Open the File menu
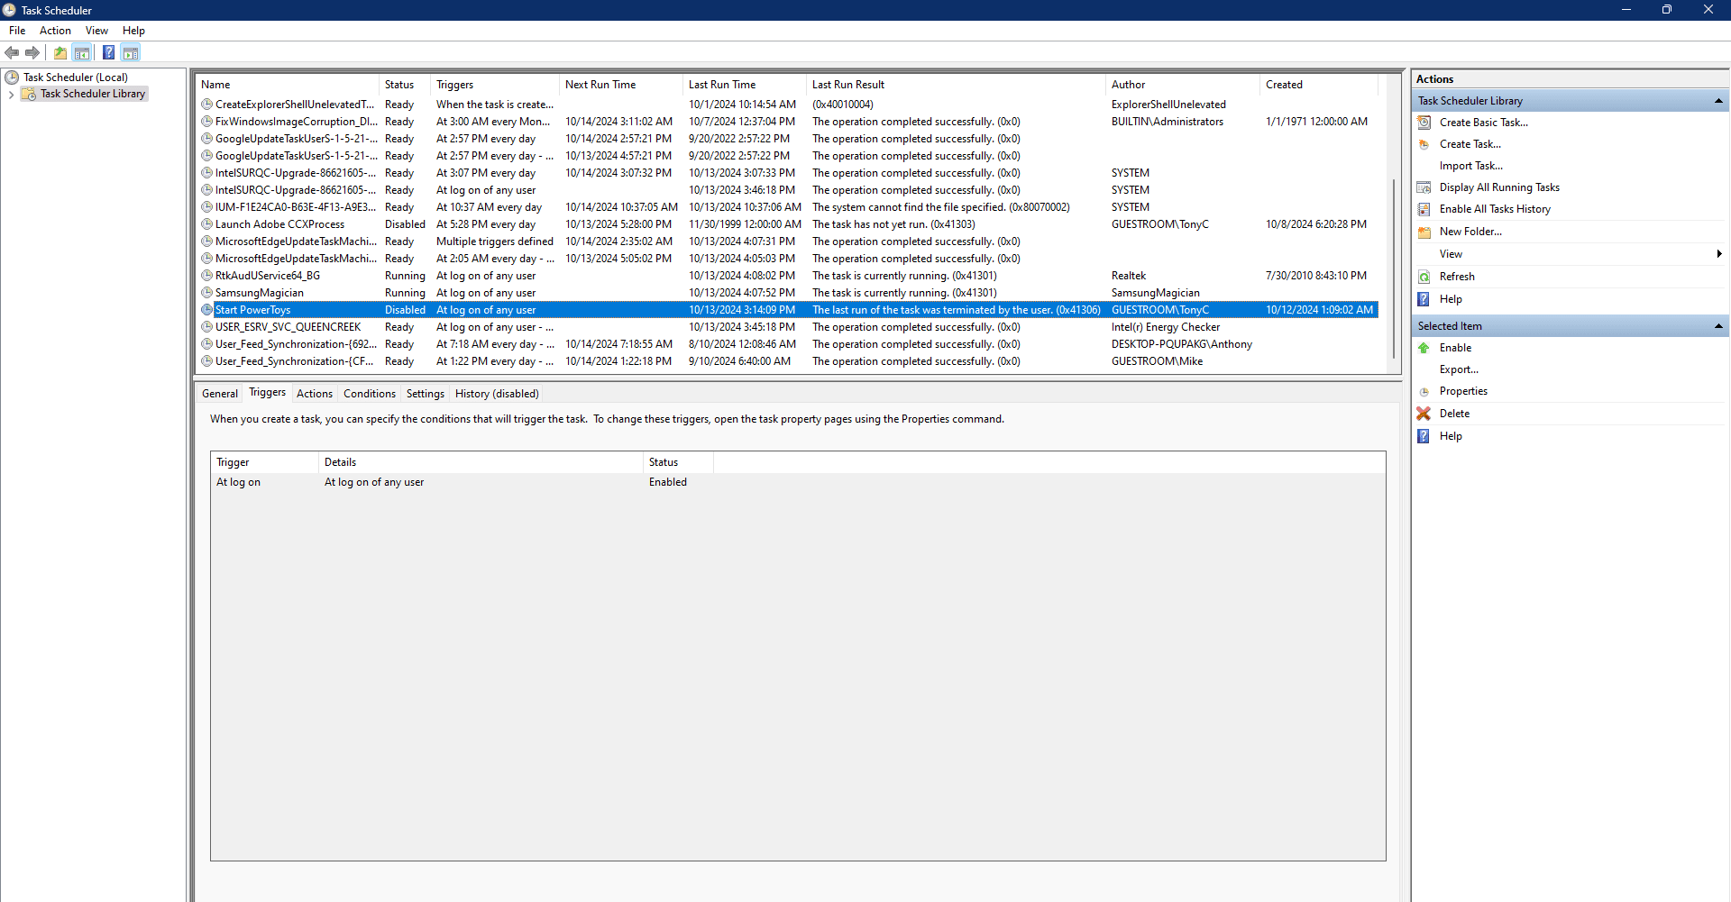The width and height of the screenshot is (1731, 902). tap(17, 31)
